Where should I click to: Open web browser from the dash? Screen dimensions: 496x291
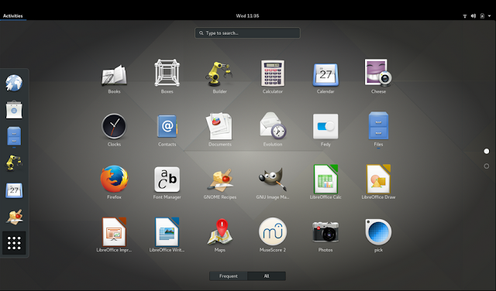click(14, 83)
